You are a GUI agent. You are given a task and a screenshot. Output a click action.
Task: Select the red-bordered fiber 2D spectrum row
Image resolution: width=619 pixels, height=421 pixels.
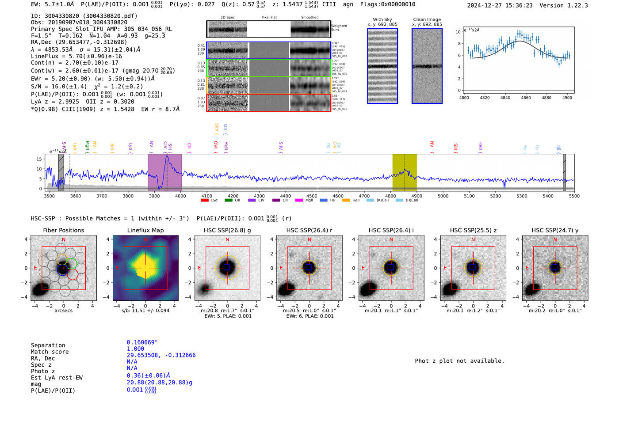click(269, 102)
